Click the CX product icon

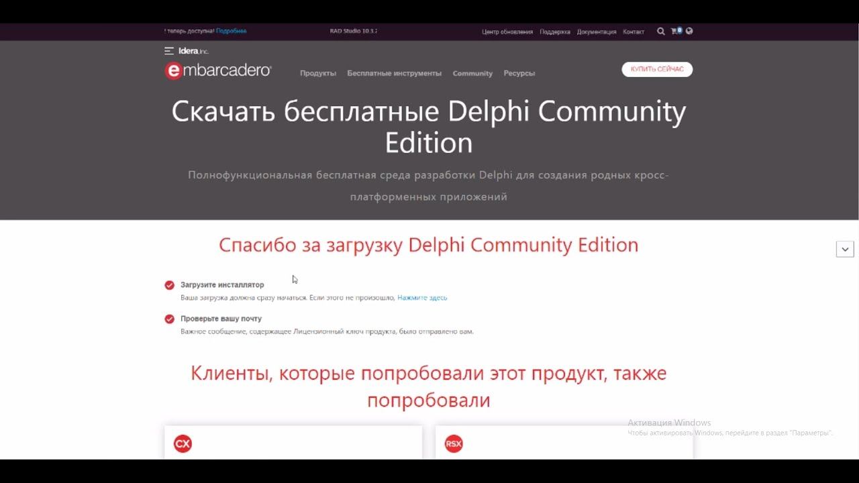point(183,444)
